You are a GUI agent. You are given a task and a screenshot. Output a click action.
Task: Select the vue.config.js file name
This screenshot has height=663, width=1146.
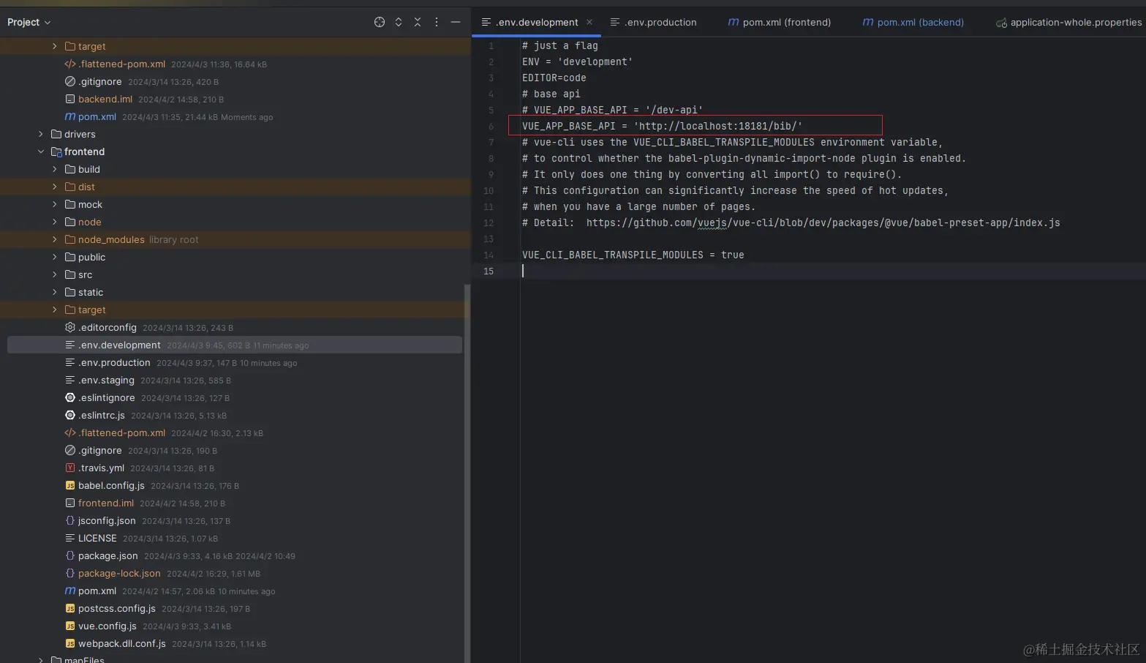click(x=108, y=626)
